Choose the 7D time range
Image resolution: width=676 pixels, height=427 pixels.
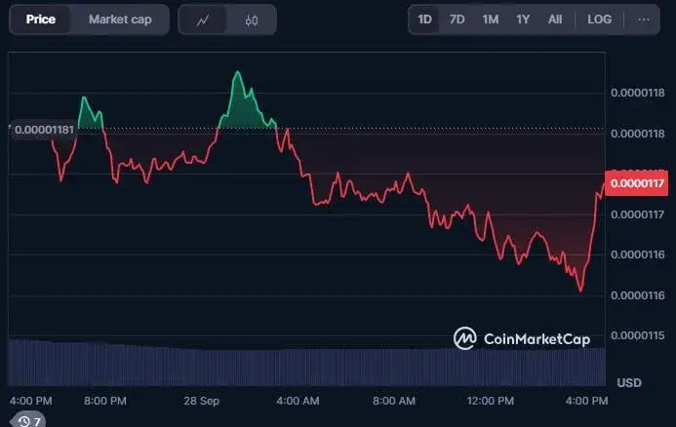[457, 19]
